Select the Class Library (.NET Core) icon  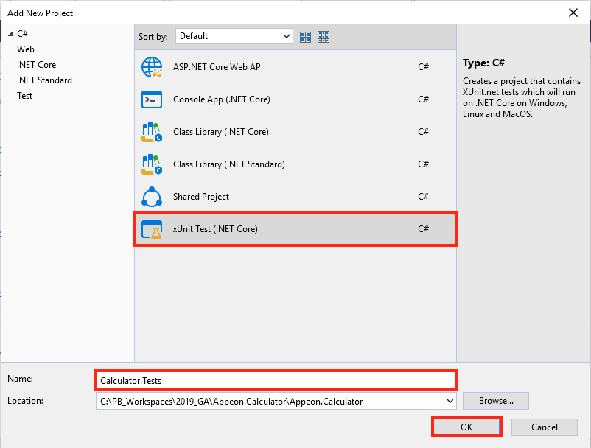coord(152,132)
